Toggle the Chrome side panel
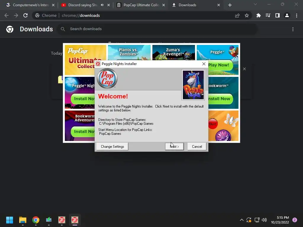303x227 pixels. [x=278, y=15]
